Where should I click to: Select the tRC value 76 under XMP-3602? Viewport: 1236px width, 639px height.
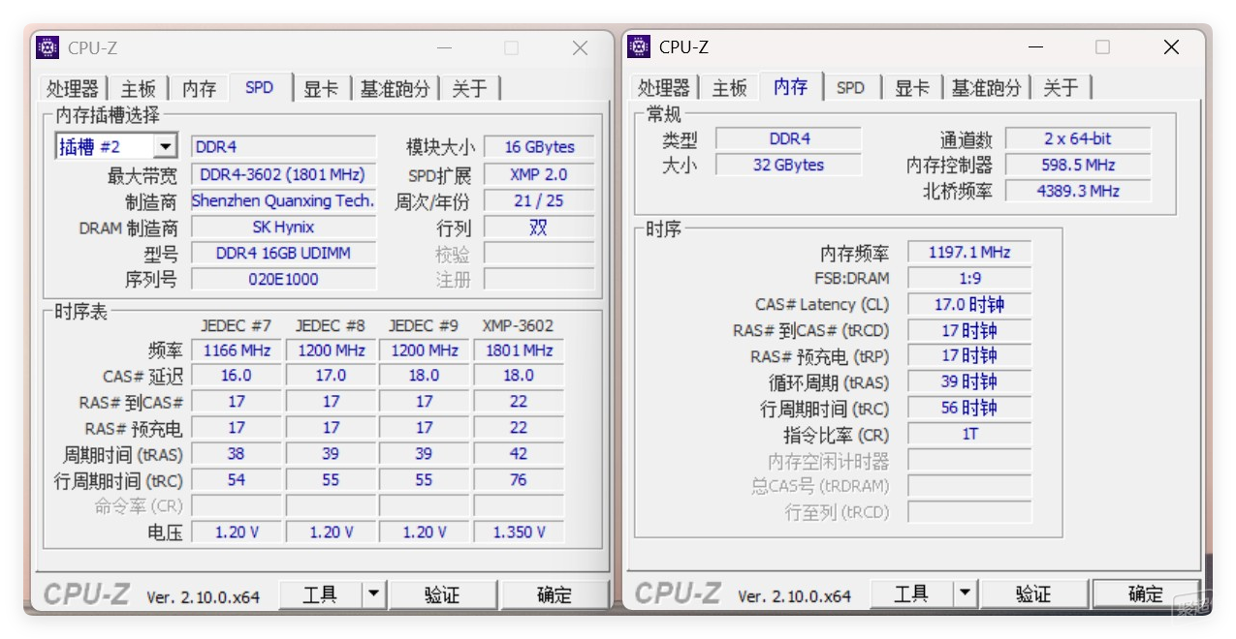tap(519, 480)
